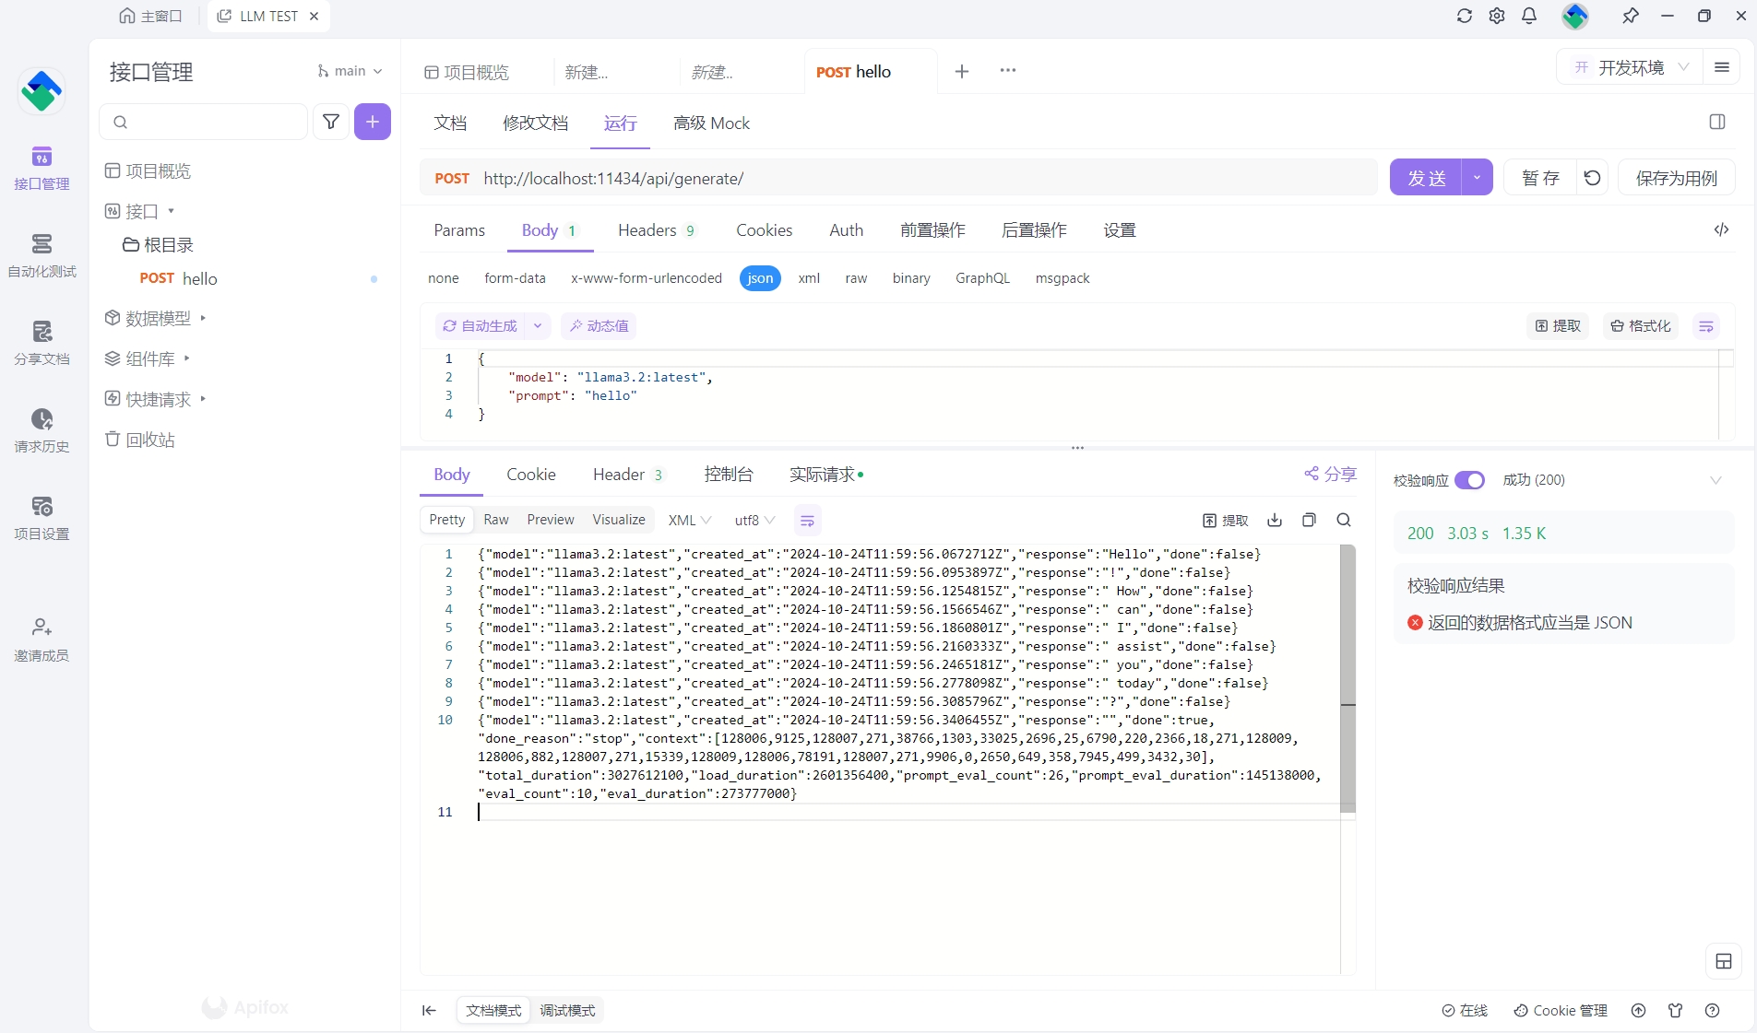Click the 分享 share link
Image resolution: width=1757 pixels, height=1033 pixels.
point(1330,474)
